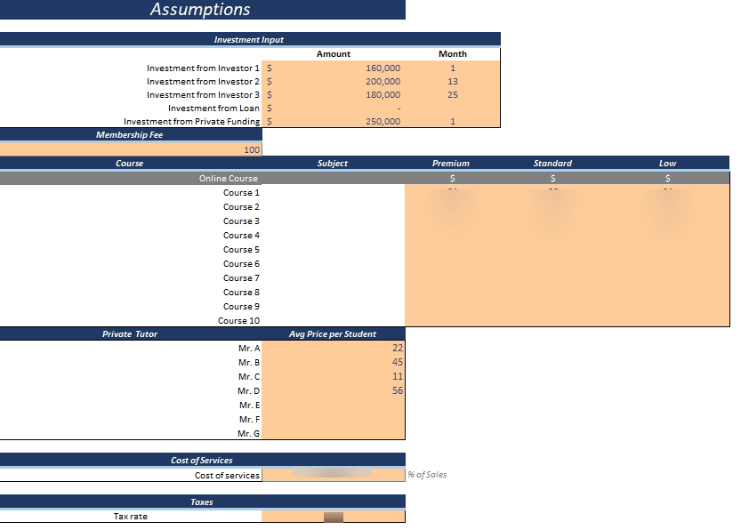Click the Private Tutor header
The width and height of the screenshot is (741, 530).
click(130, 334)
